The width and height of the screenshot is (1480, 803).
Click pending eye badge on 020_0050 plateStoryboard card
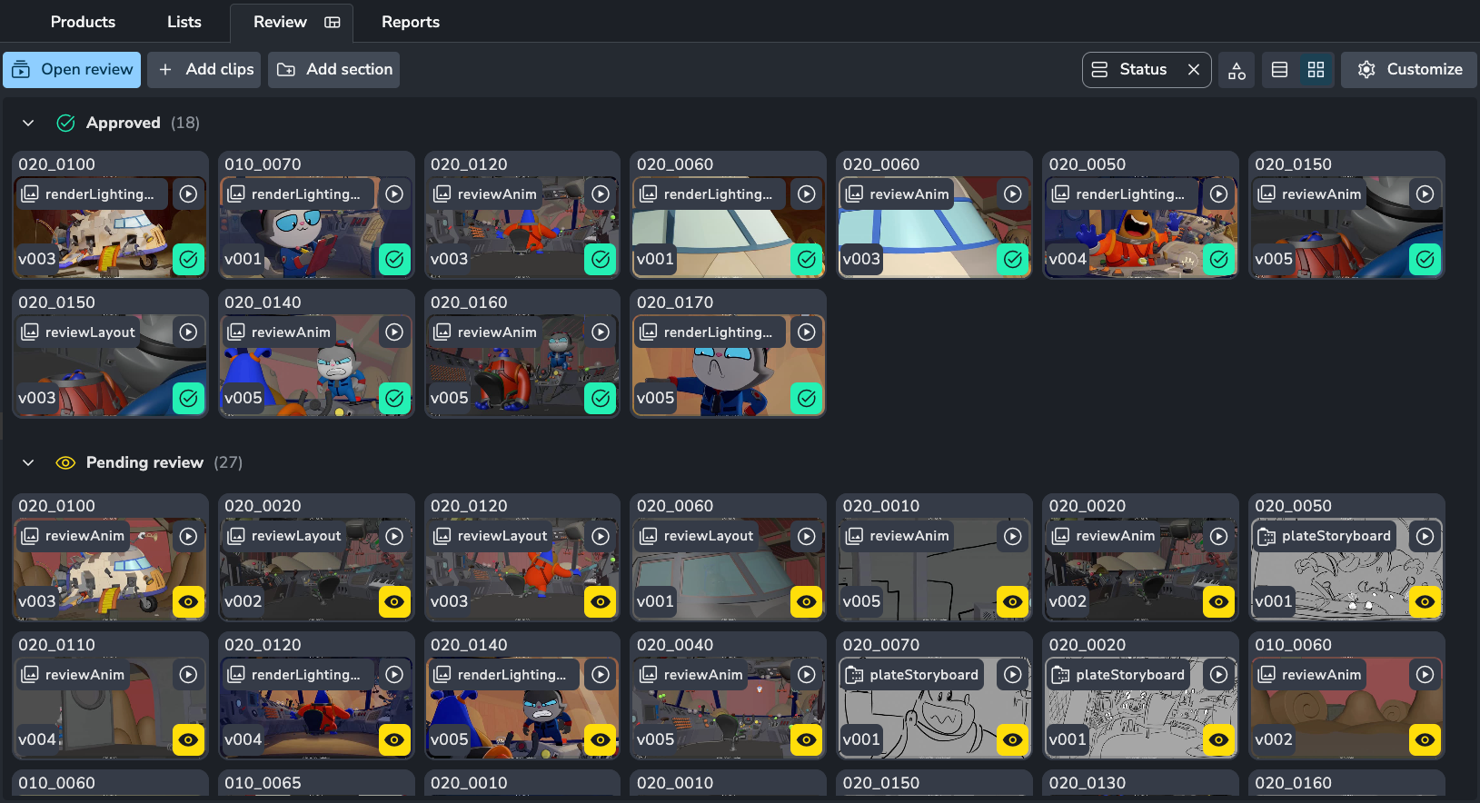coord(1425,601)
